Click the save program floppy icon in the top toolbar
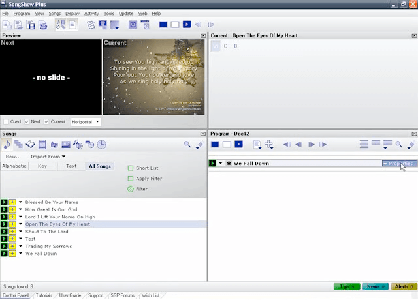 tap(31, 25)
